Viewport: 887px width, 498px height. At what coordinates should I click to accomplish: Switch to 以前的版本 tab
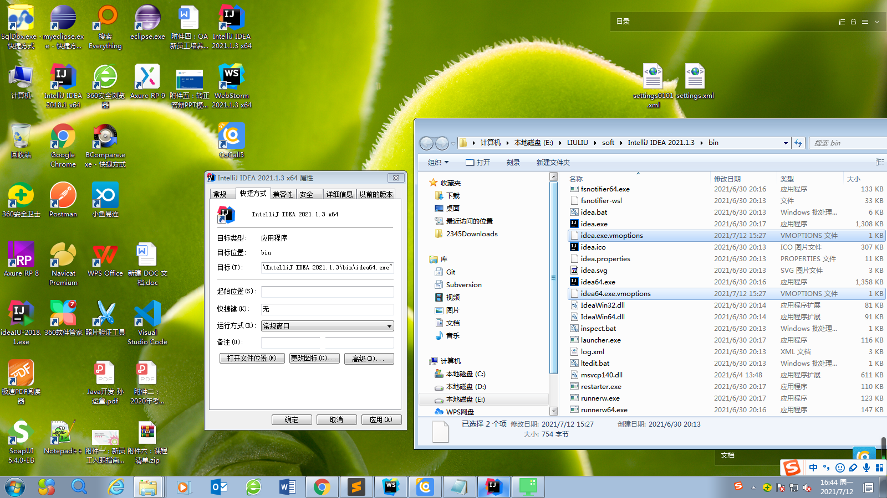click(376, 194)
